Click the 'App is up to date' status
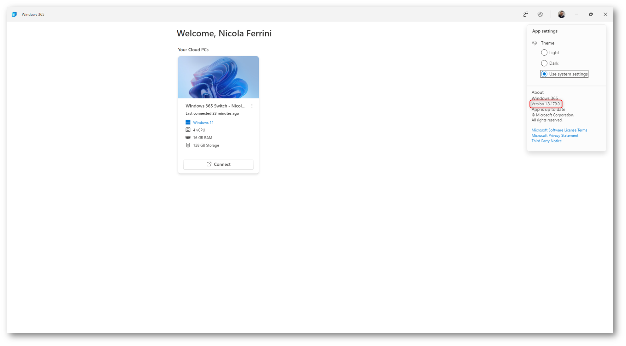 (548, 110)
